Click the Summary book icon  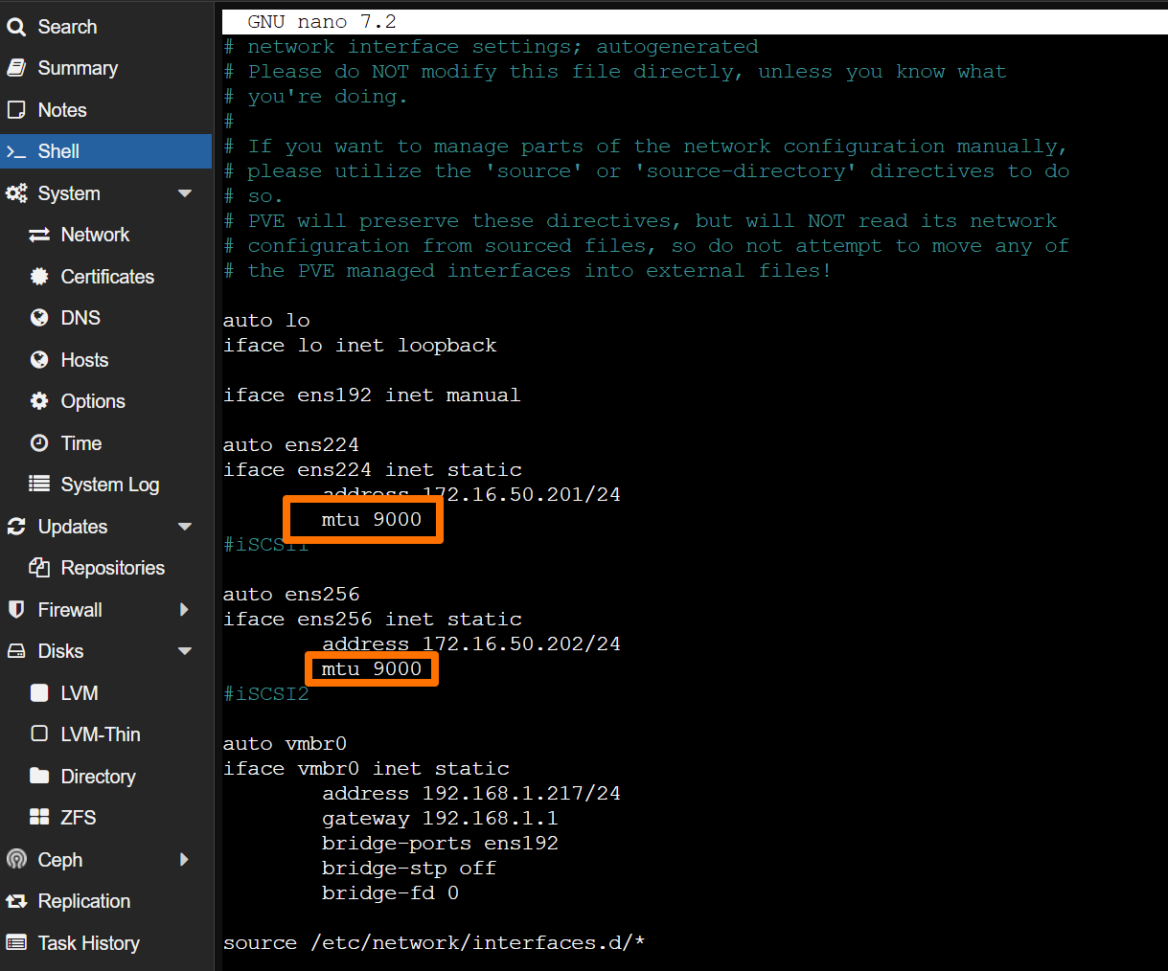(x=16, y=68)
